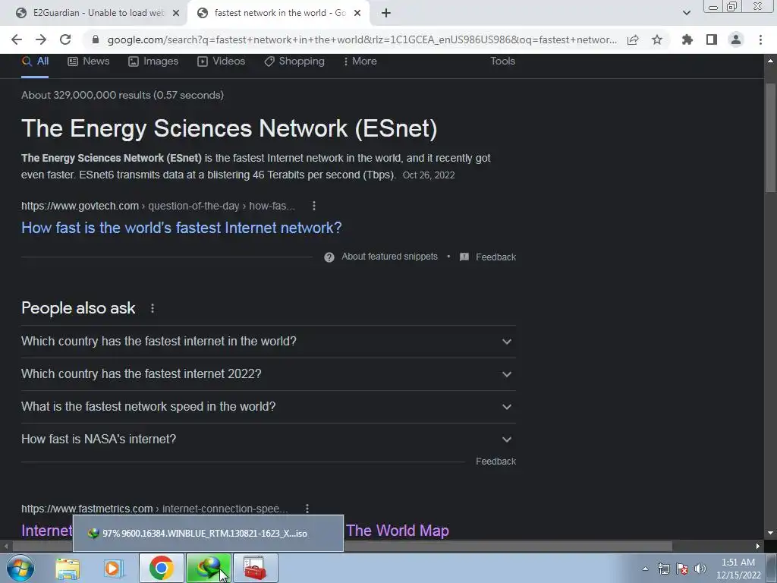Go back to the previous page
777x583 pixels.
pos(17,39)
